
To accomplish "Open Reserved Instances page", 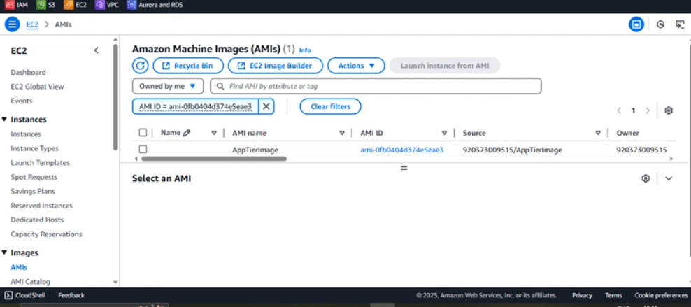I will tap(42, 206).
